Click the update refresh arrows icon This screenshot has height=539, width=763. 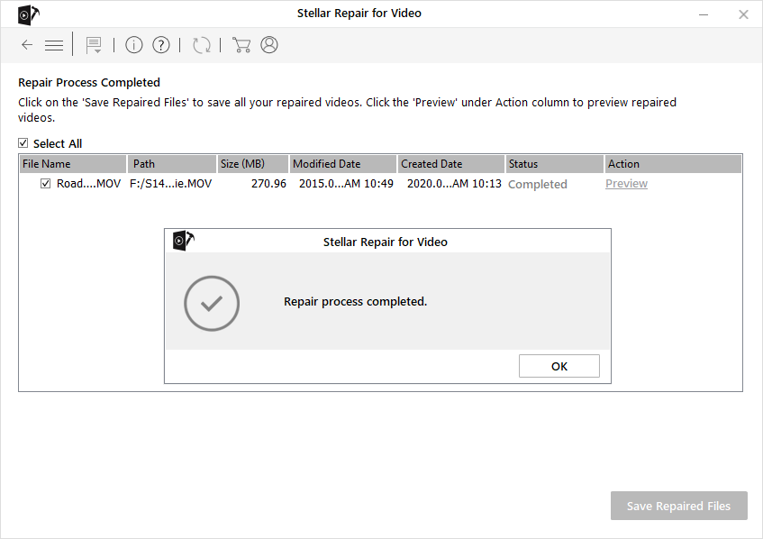(202, 45)
